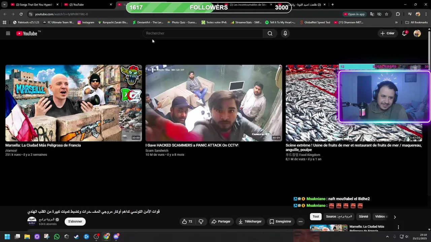Open the YouTube account avatar menu

point(417,33)
